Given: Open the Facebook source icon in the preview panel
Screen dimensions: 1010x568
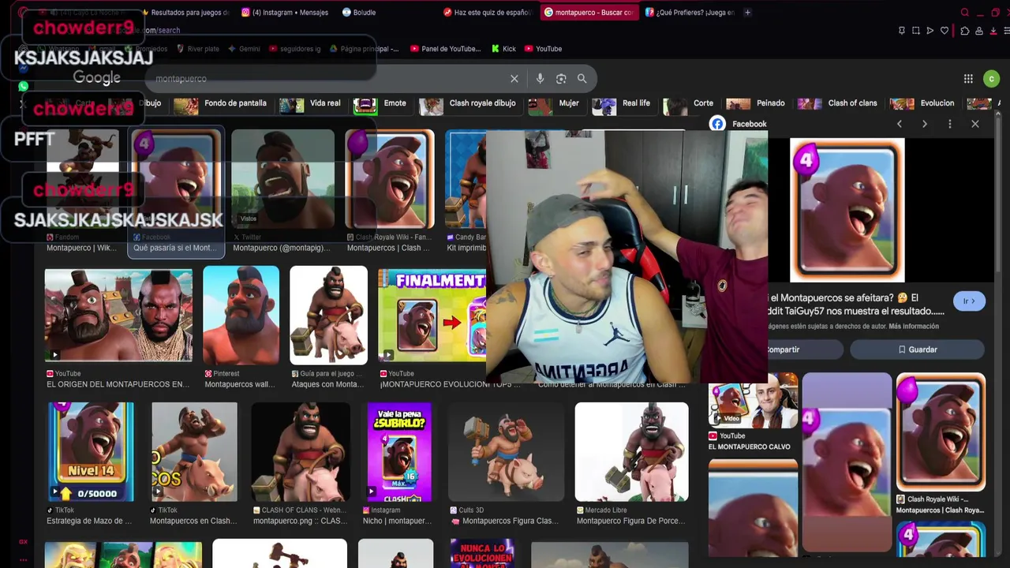Looking at the screenshot, I should tap(716, 124).
